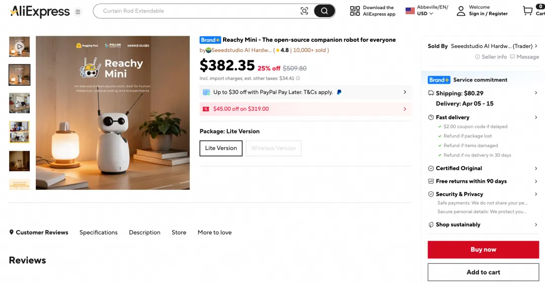Open the shopping cart icon
Viewport: 545px width, 284px height.
pyautogui.click(x=528, y=11)
